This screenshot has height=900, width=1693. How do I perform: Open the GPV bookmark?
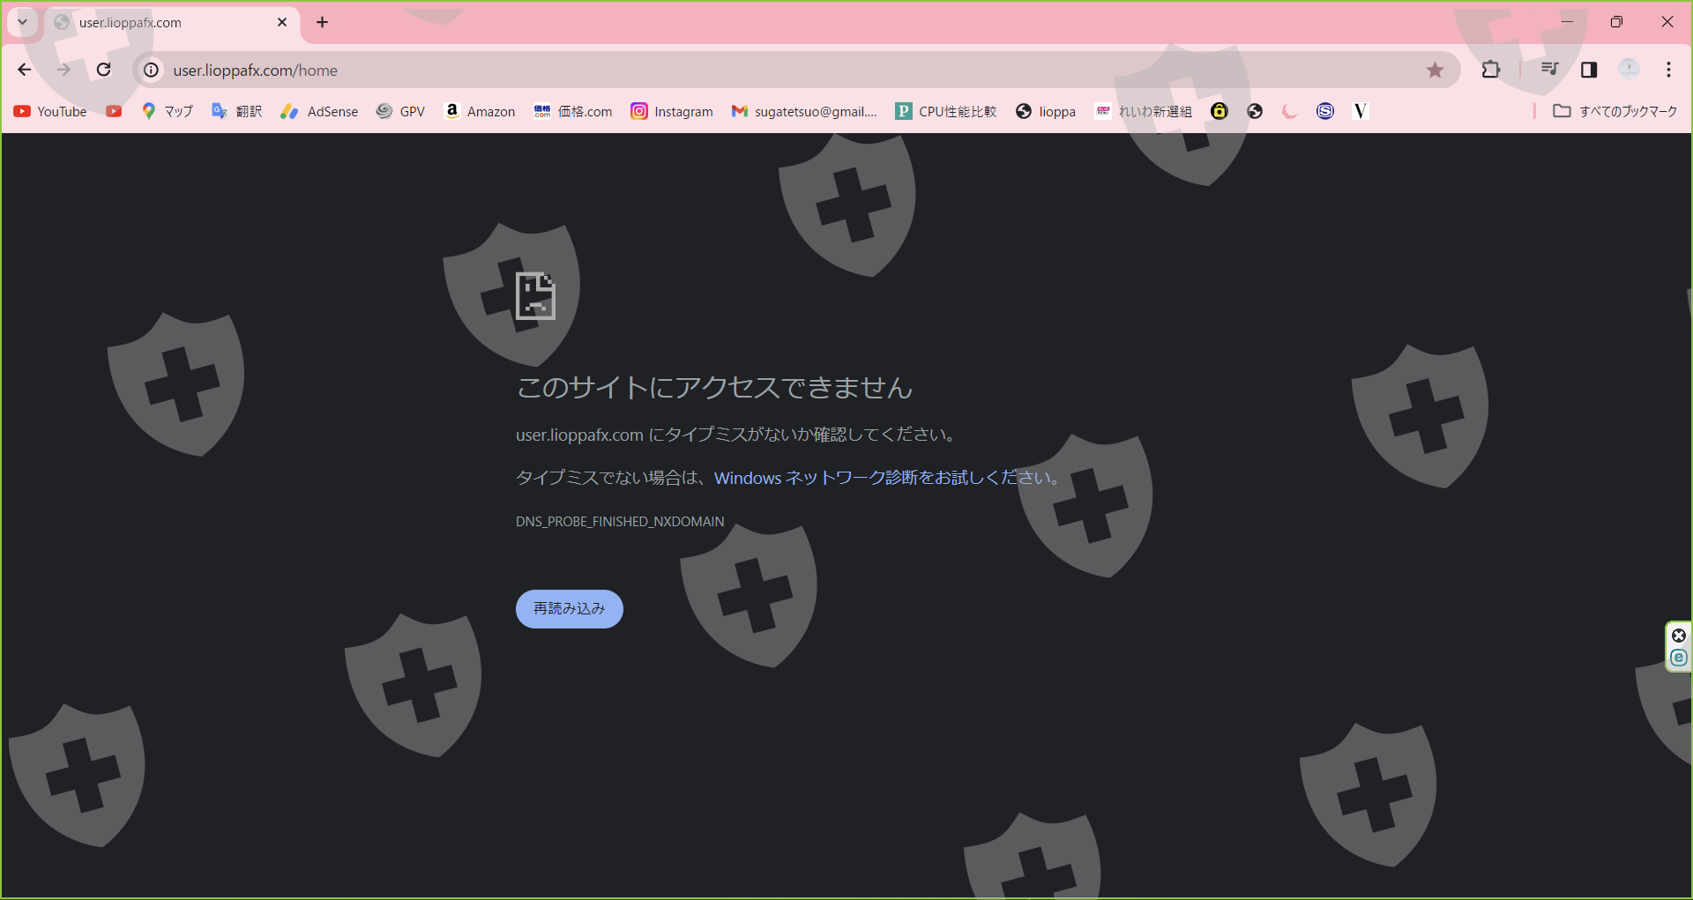pos(400,111)
